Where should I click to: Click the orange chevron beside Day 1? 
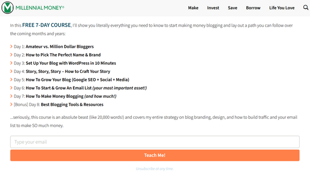[x=11, y=46]
